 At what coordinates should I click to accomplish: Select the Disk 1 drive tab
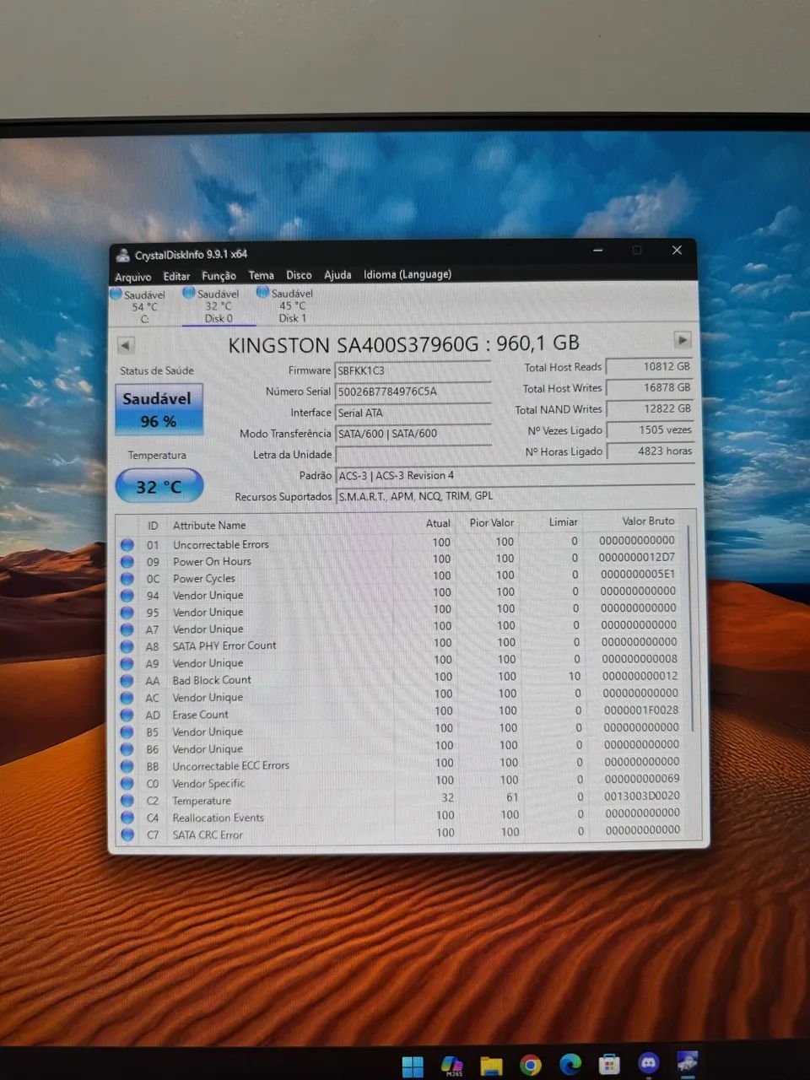[291, 305]
